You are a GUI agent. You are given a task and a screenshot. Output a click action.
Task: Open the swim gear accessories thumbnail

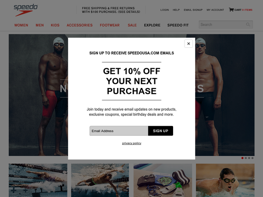[163, 180]
